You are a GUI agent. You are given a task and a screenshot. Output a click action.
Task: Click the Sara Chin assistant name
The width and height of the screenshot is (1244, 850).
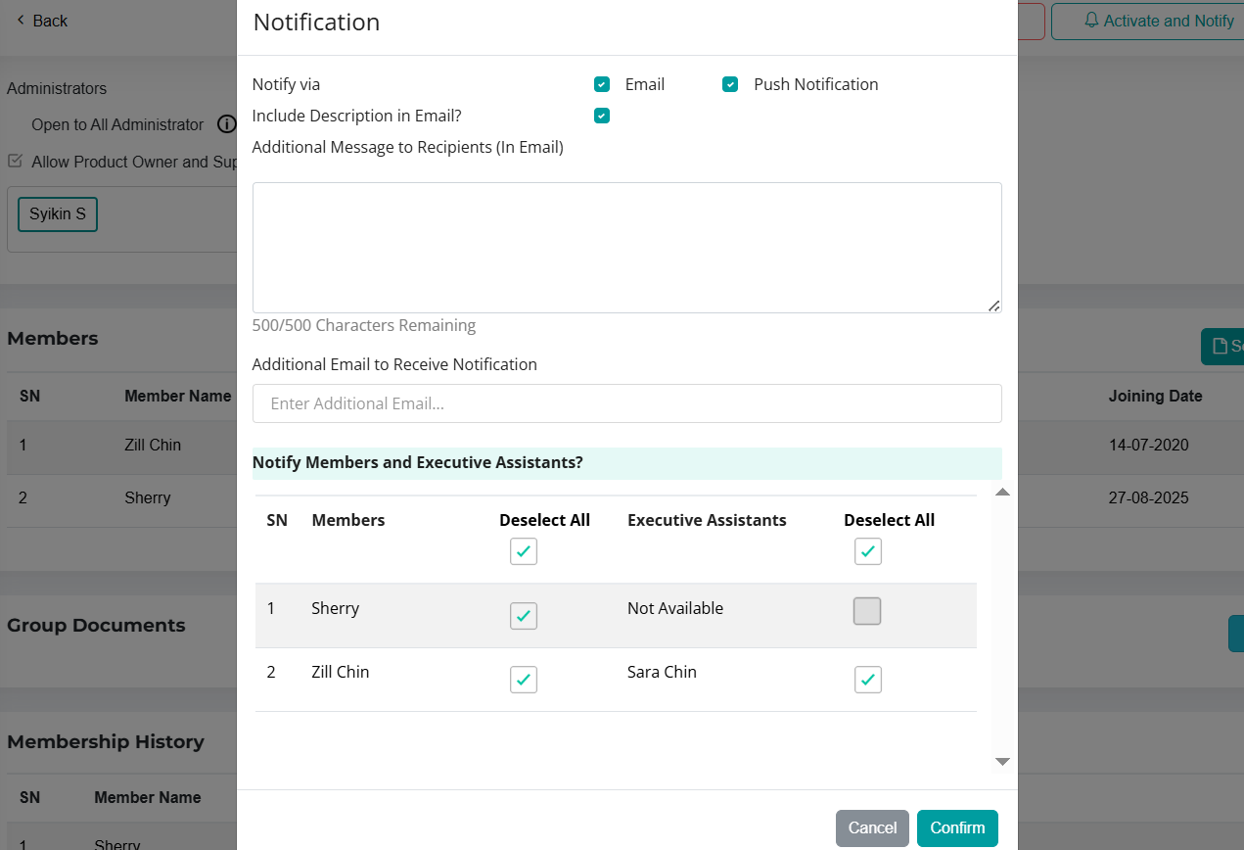click(x=662, y=672)
